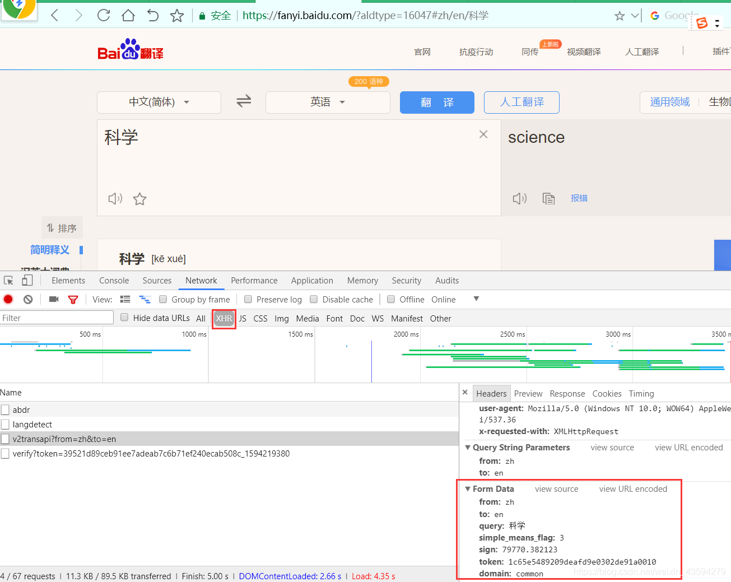
Task: Click the browser forward arrow
Action: coord(79,15)
